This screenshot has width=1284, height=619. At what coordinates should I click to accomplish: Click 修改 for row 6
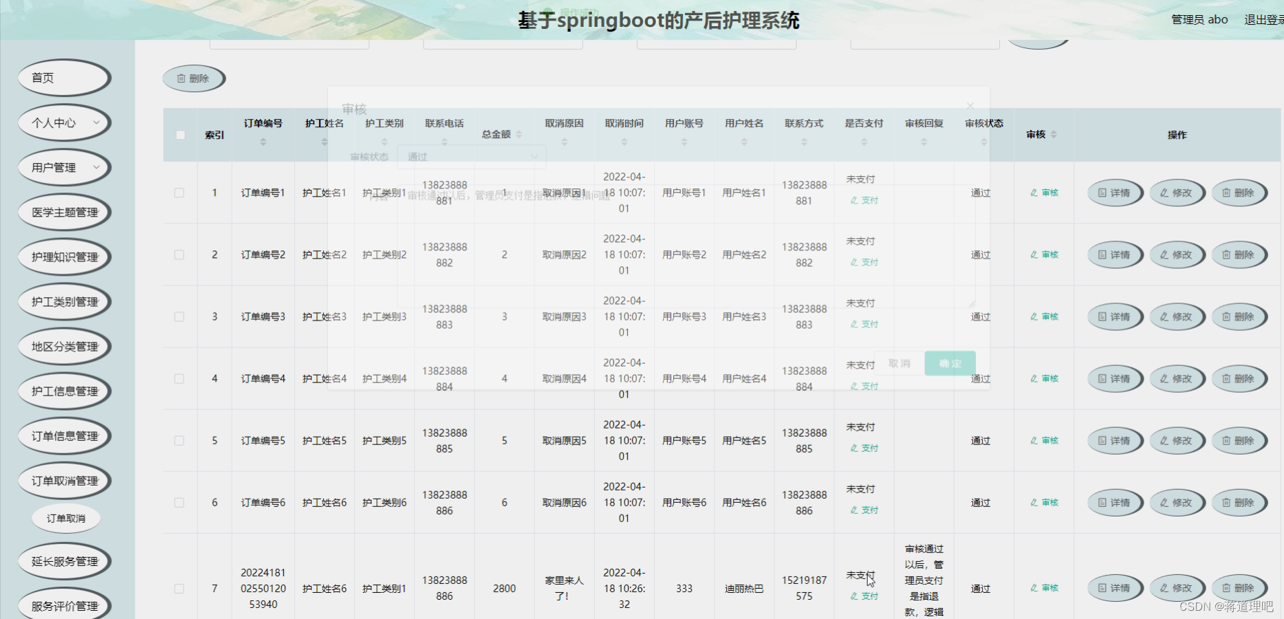1177,502
